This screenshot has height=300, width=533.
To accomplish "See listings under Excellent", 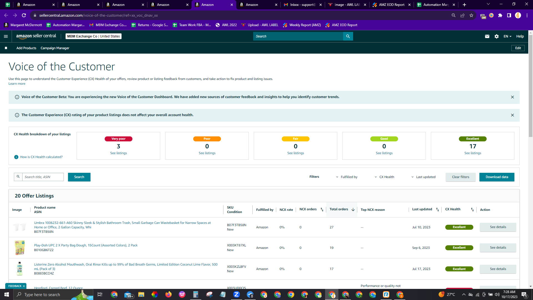I will pos(473,153).
